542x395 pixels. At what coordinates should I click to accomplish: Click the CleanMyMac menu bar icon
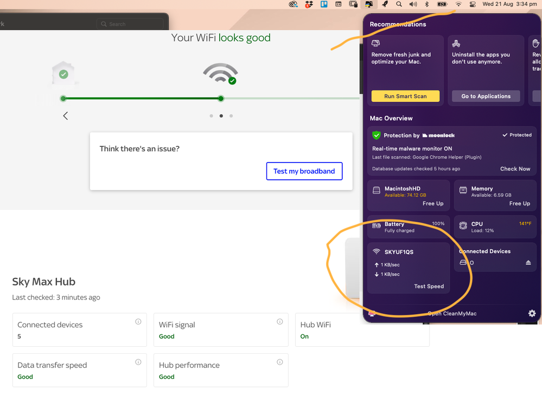369,4
